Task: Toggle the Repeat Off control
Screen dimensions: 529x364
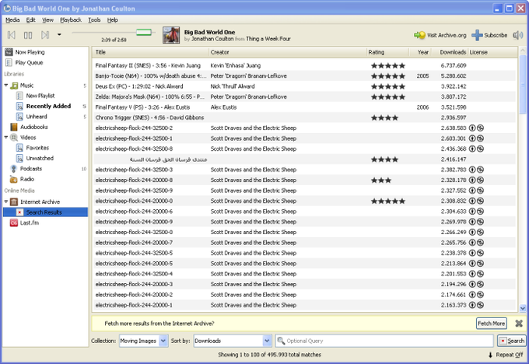Action: [510, 355]
